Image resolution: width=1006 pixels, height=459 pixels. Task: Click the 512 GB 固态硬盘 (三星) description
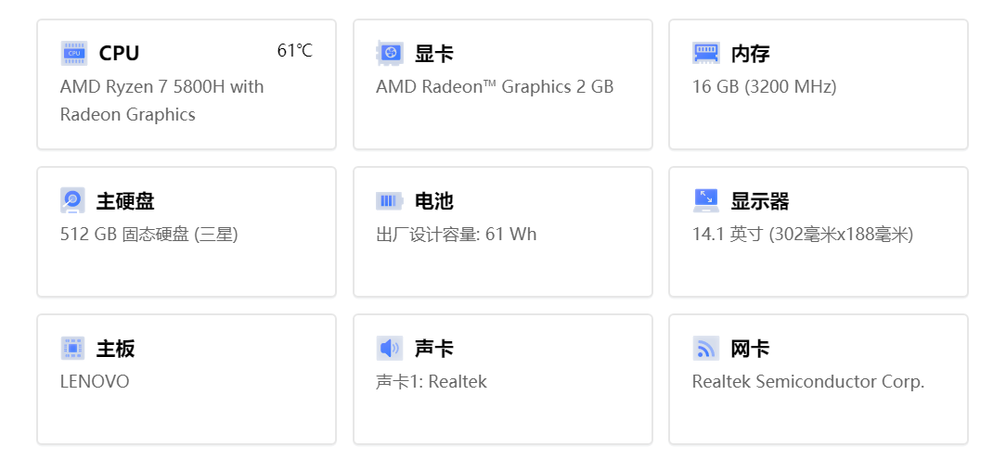[x=149, y=235]
